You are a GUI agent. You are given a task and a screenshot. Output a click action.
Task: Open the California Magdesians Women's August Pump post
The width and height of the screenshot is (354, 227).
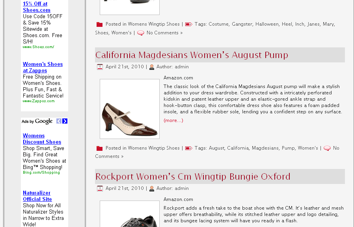tap(192, 55)
